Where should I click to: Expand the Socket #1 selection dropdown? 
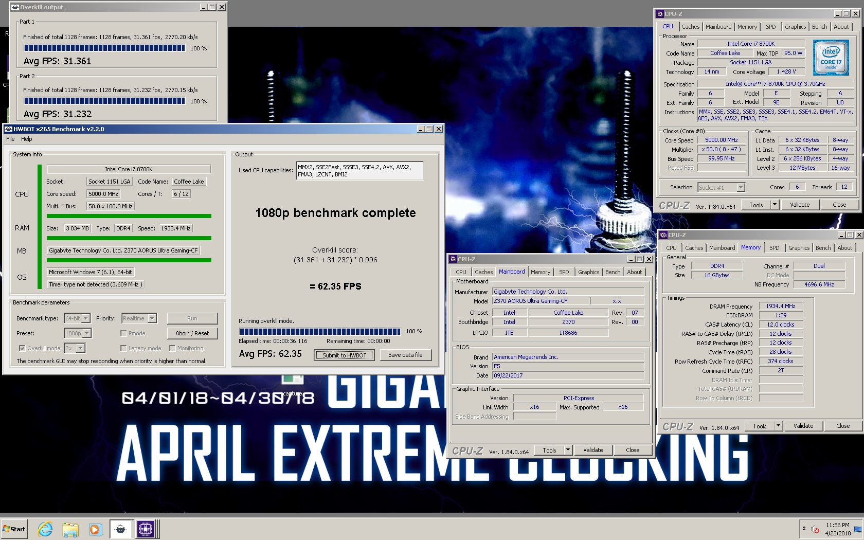741,187
